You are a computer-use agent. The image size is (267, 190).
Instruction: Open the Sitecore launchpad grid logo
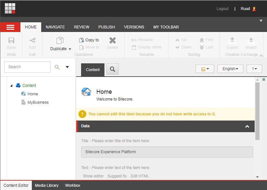[x=10, y=8]
